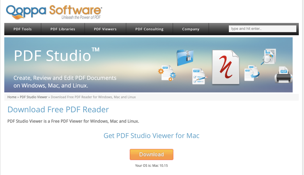Open the PDF Viewers menu
Viewport: 304px width, 175px height.
pyautogui.click(x=105, y=29)
